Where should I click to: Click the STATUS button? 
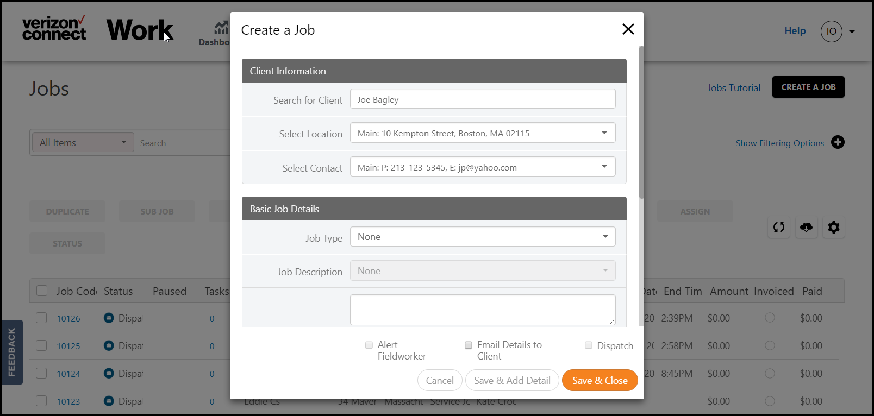[67, 243]
